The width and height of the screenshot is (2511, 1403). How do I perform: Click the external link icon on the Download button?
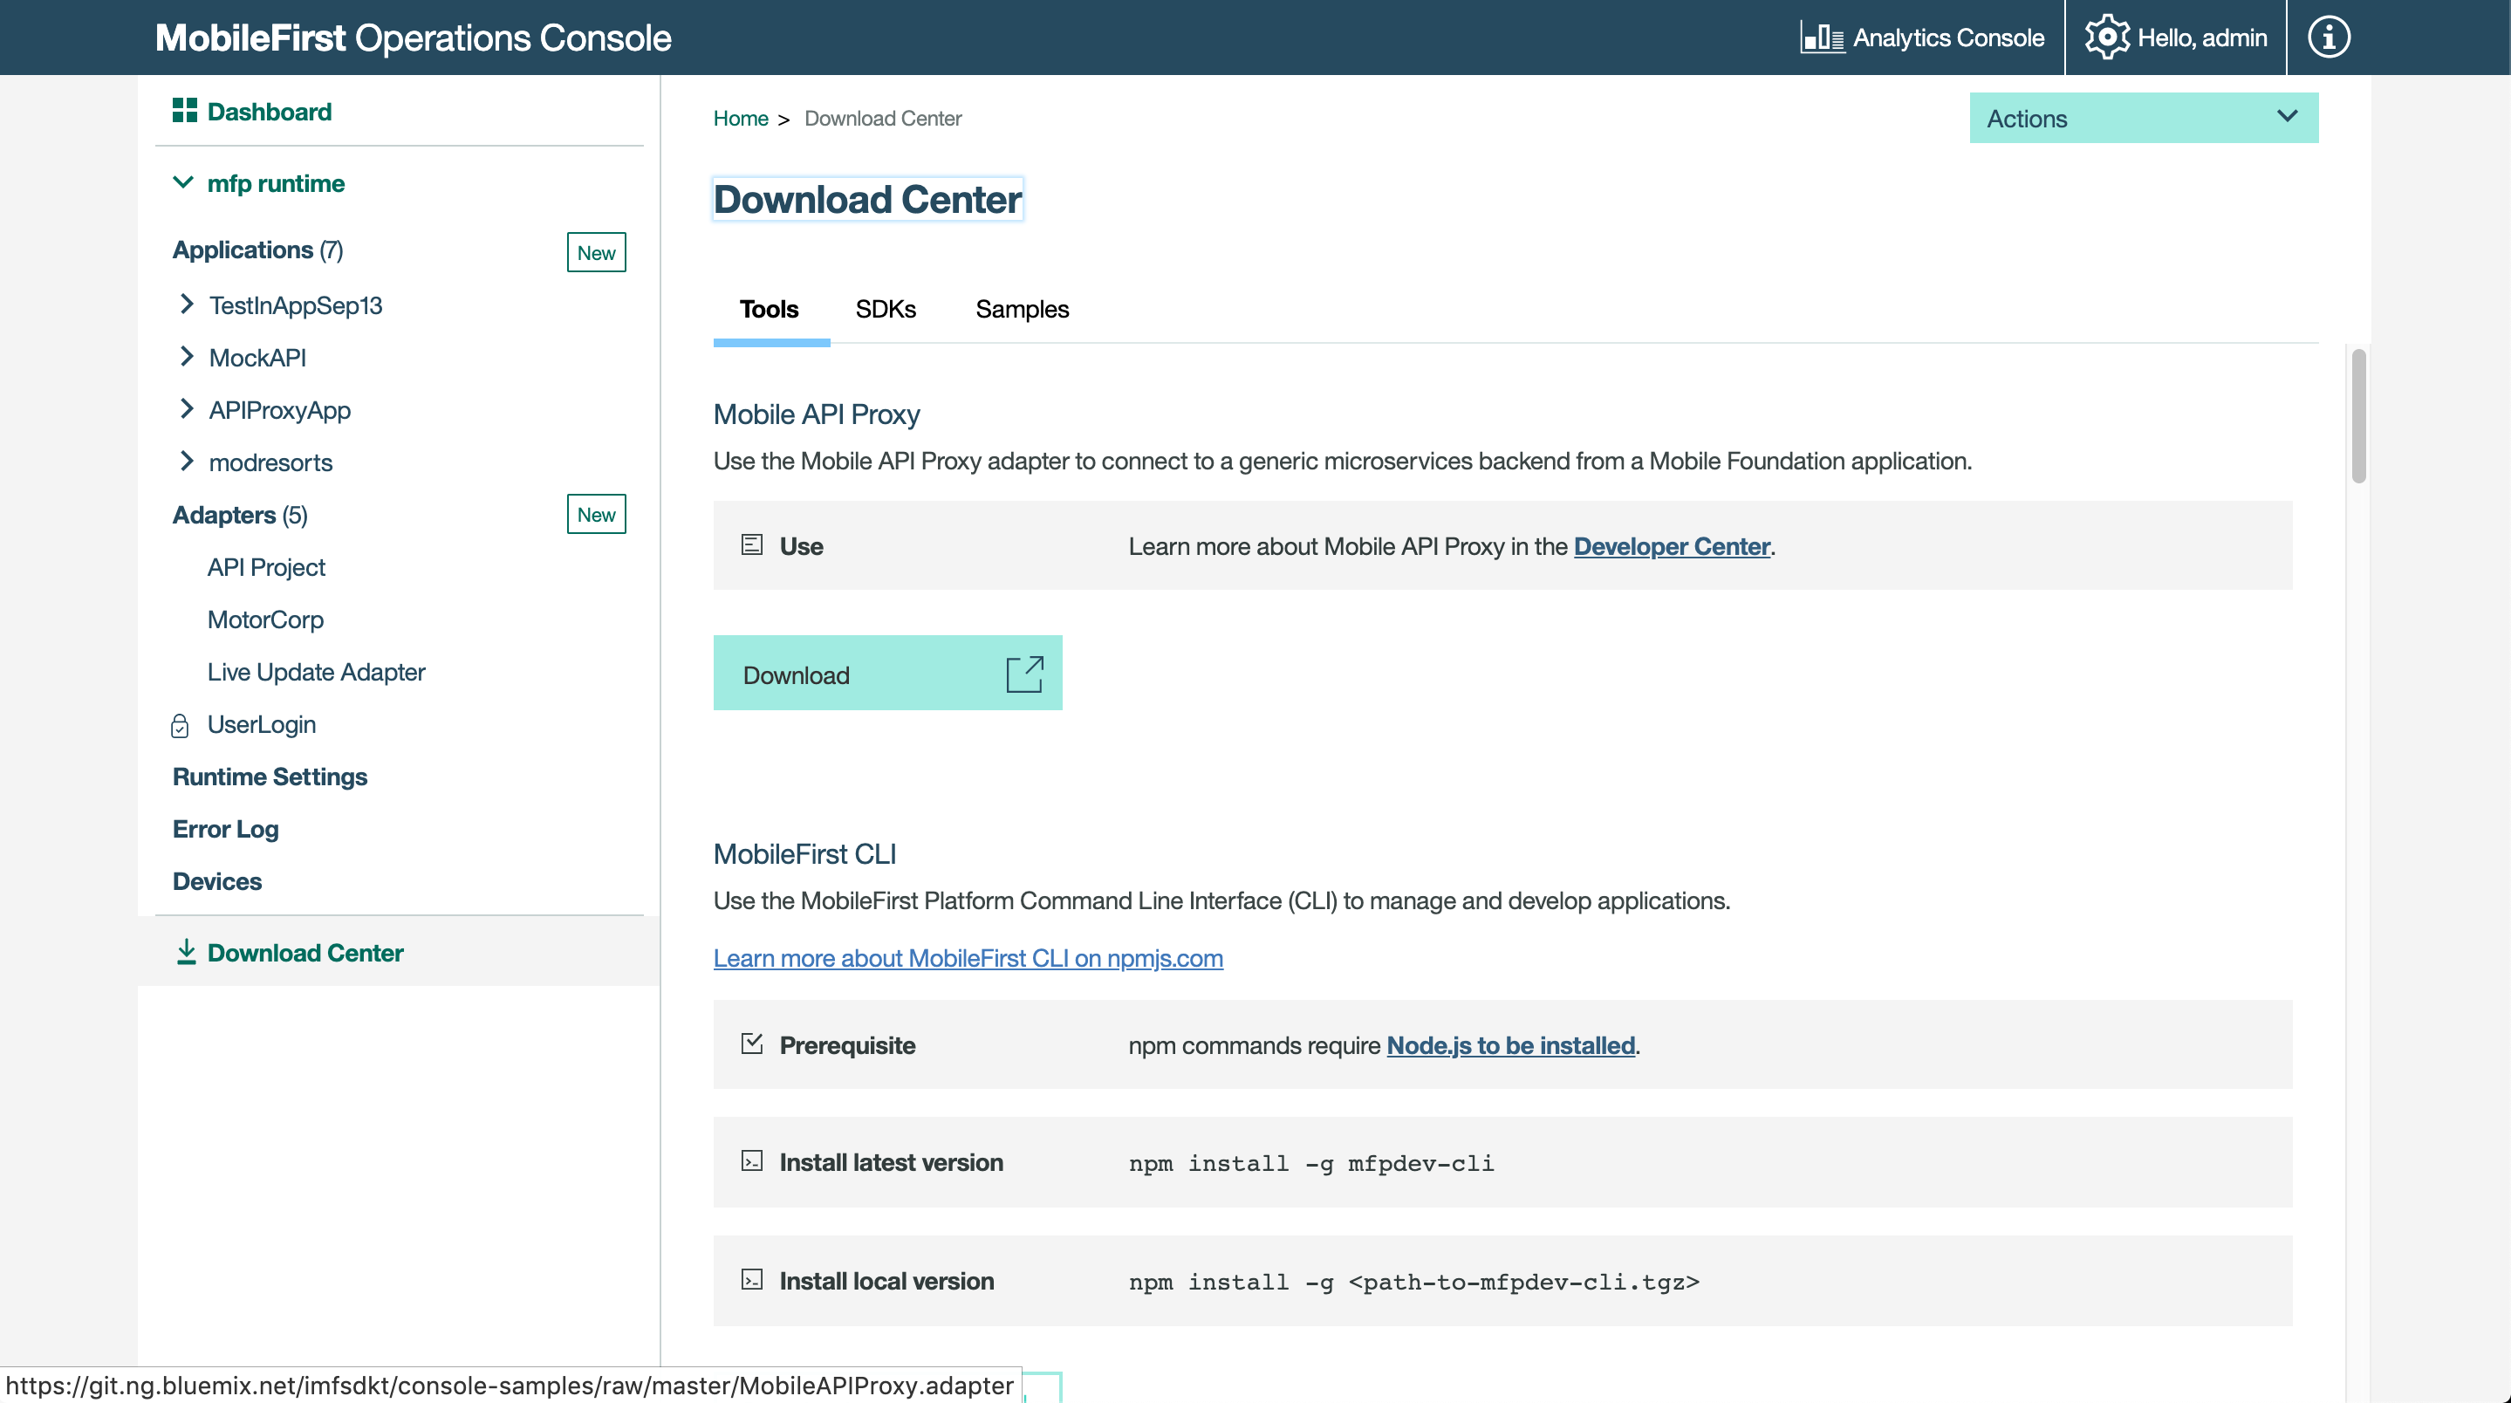pos(1024,673)
